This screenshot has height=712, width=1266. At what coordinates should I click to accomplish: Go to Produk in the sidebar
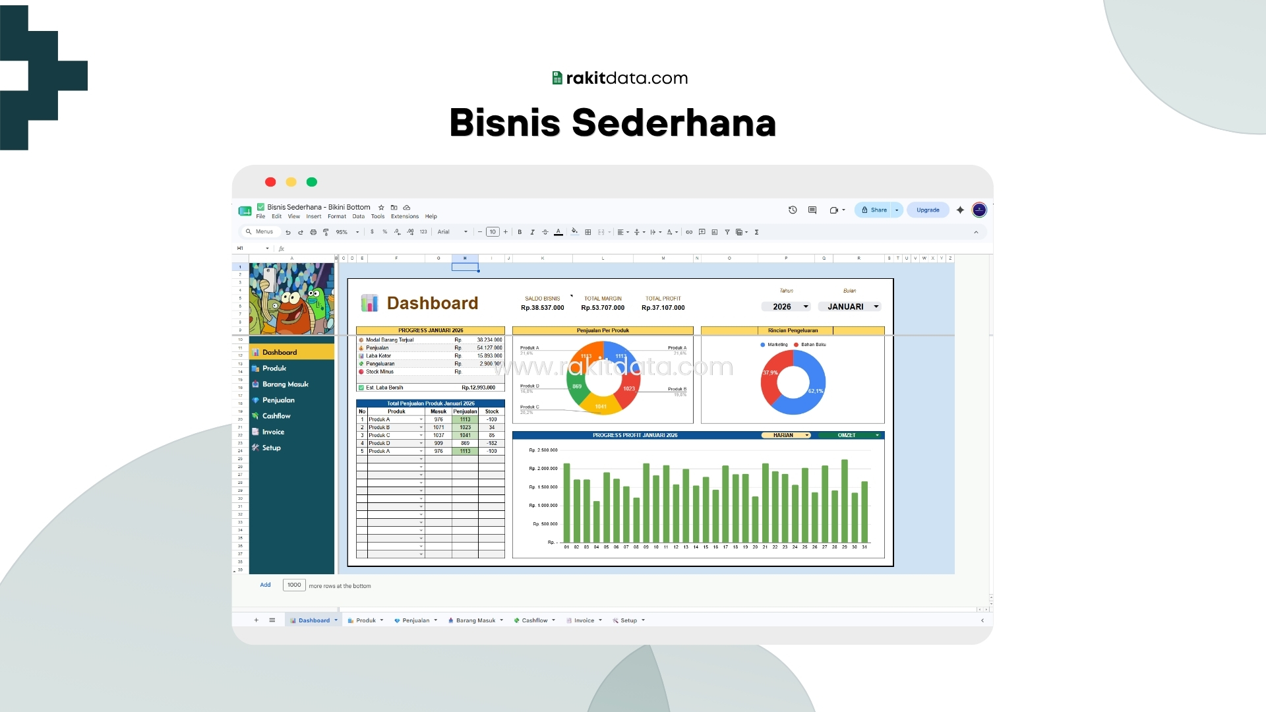[274, 369]
